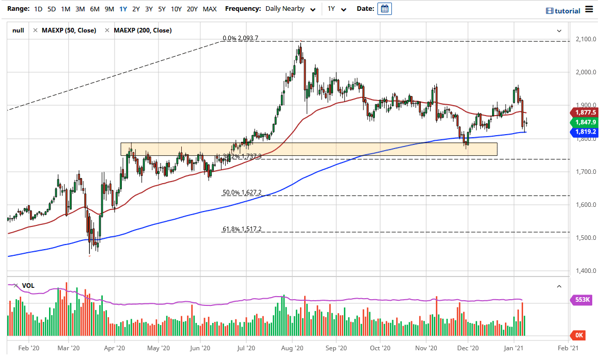Screen dimensions: 600x358
Task: Expand the VOL panel using its chevron
Action: click(x=559, y=285)
